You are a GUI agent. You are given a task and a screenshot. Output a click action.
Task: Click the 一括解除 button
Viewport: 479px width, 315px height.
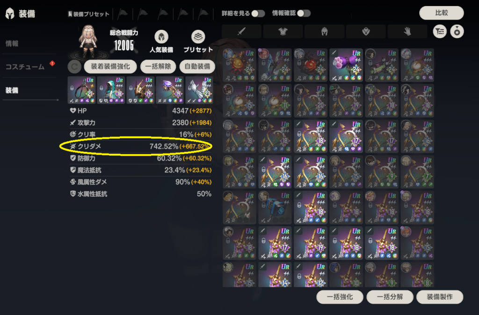[158, 66]
